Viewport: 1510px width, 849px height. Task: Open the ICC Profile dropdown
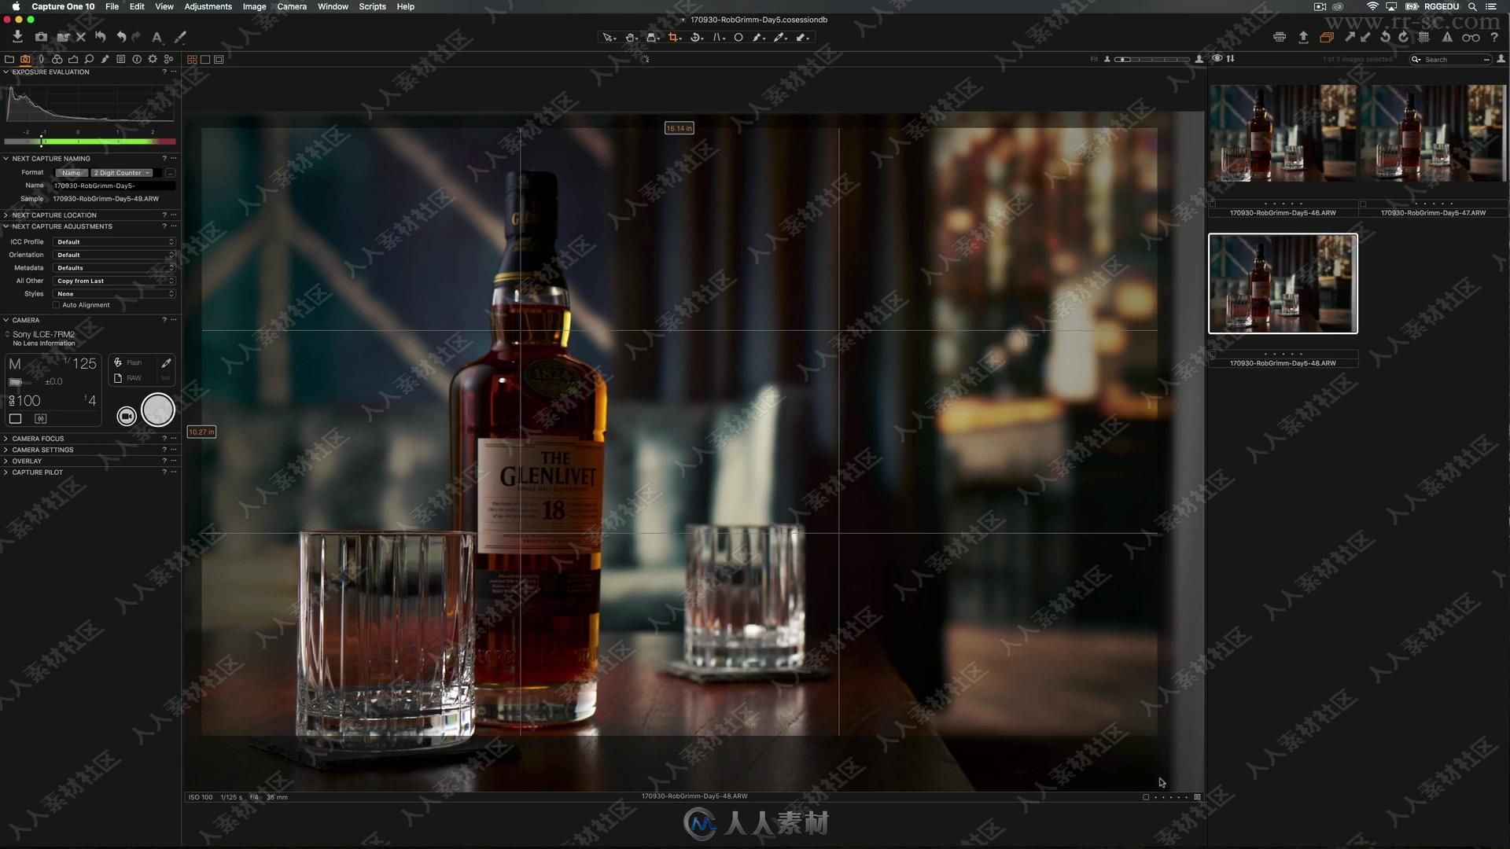click(114, 242)
